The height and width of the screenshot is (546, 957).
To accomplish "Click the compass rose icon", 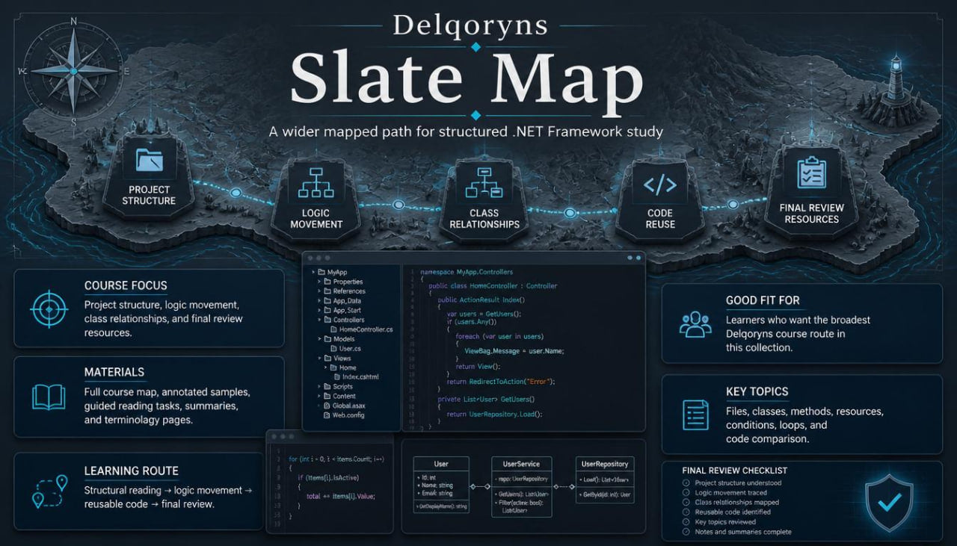I will (x=73, y=71).
